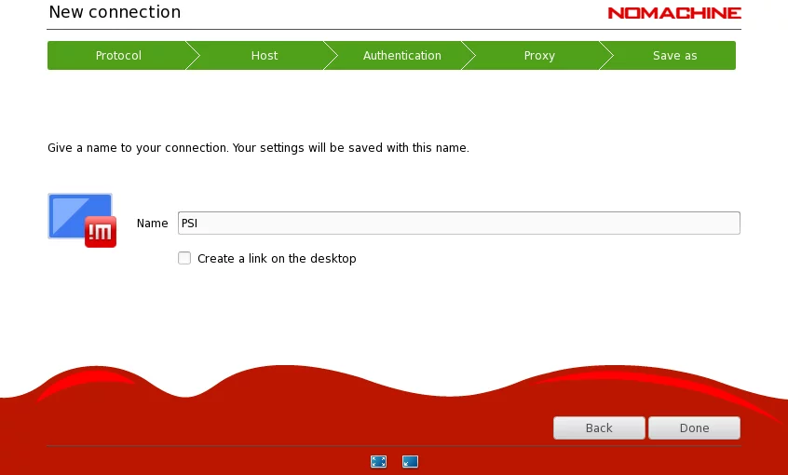This screenshot has height=475, width=788.
Task: Click the 'Create a link on the desktop' label text
Action: click(x=277, y=258)
